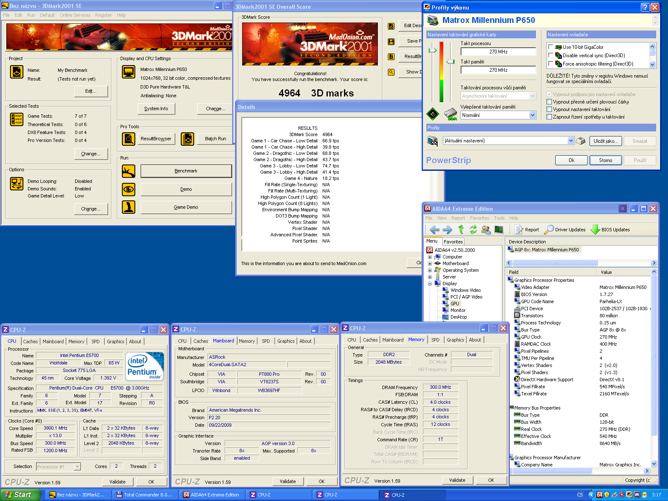The width and height of the screenshot is (668, 501).
Task: Click AIDA64 up-level green arrow
Action: tap(461, 230)
